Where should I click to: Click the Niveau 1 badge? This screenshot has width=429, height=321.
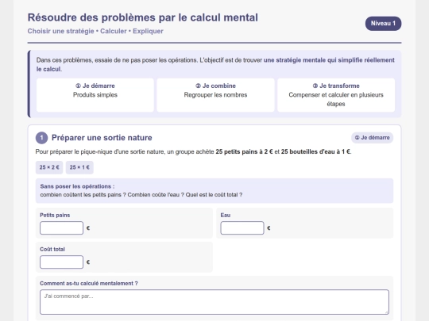(383, 24)
